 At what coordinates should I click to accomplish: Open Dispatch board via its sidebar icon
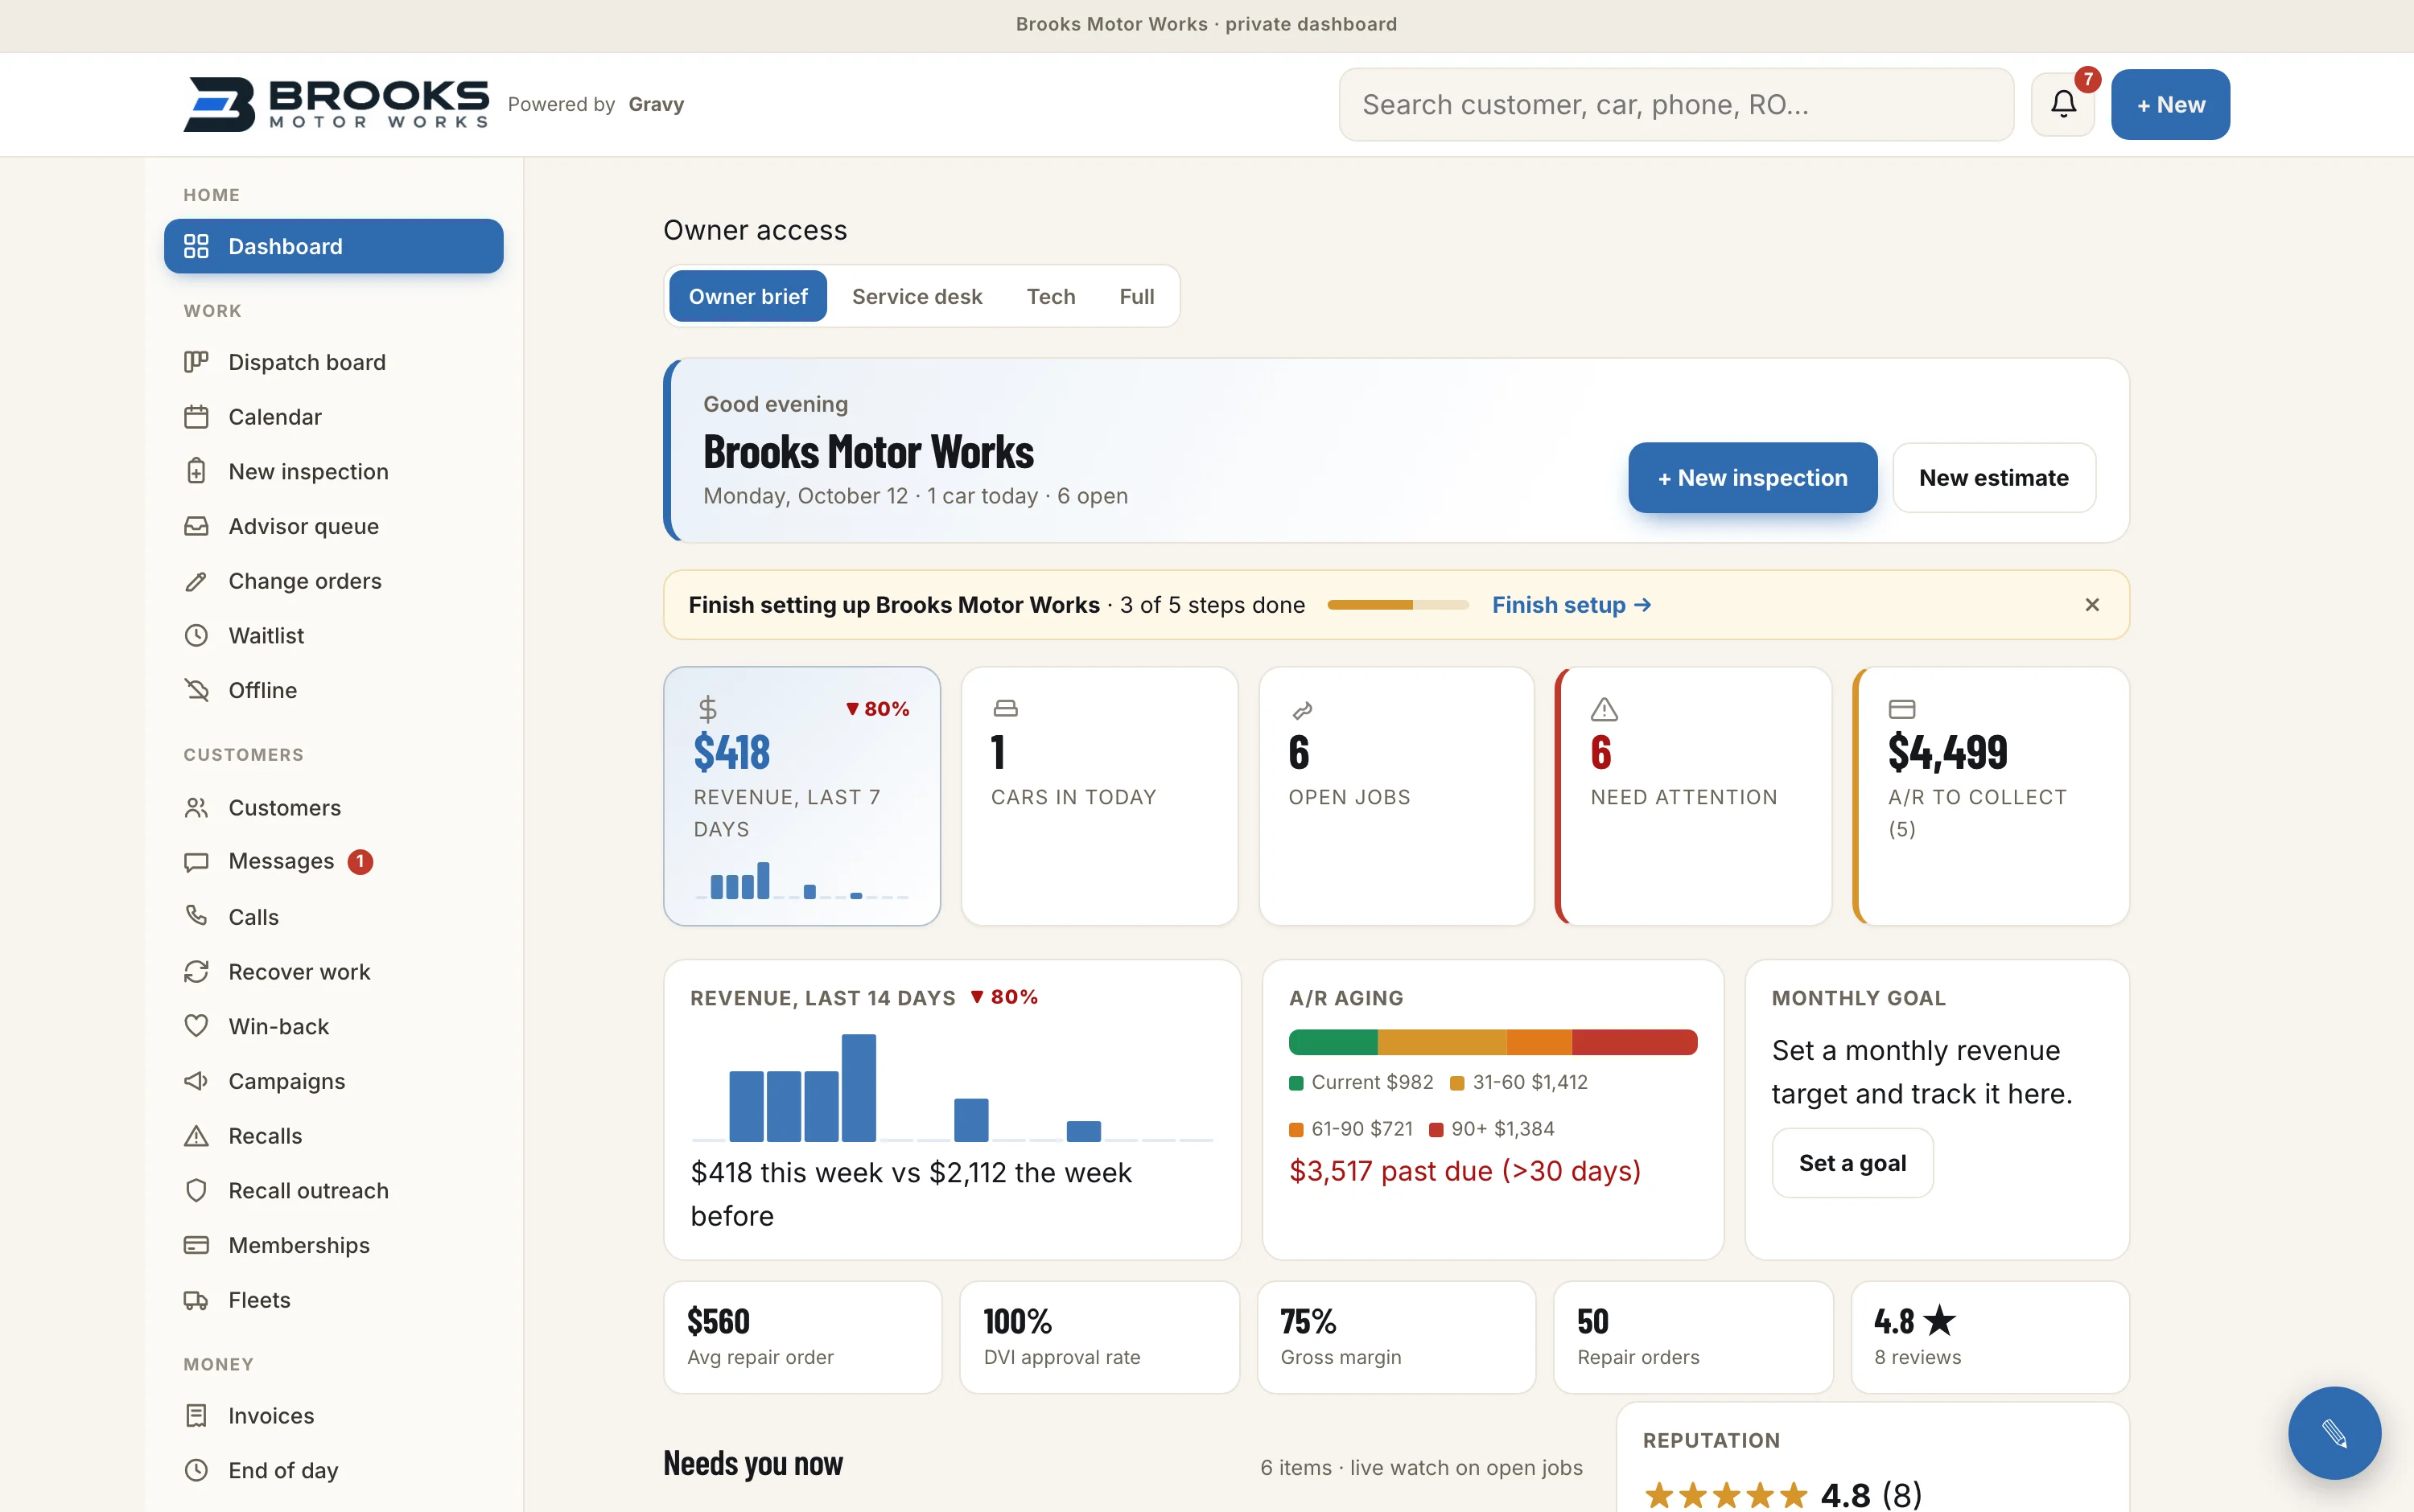click(196, 362)
